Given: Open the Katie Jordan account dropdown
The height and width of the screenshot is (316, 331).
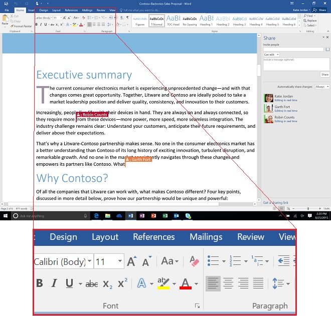Looking at the screenshot, I should point(301,10).
